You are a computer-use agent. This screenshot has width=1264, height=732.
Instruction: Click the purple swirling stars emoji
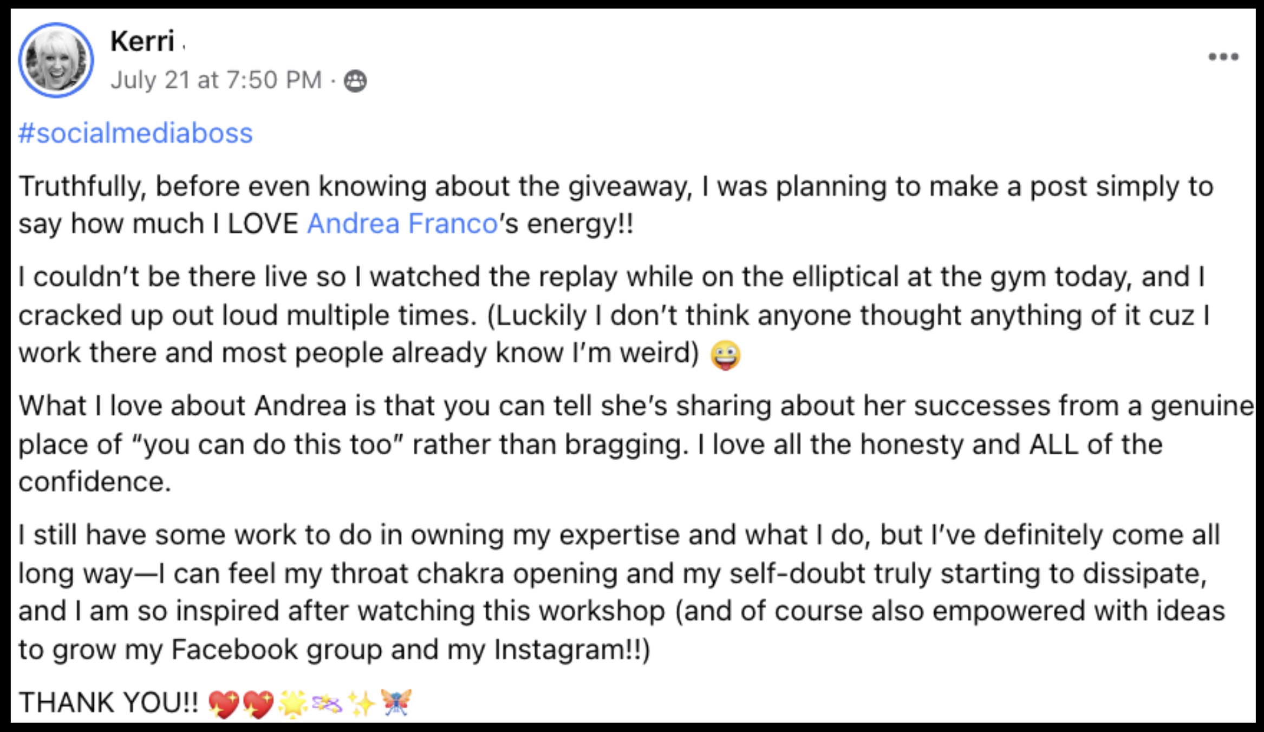tap(327, 704)
